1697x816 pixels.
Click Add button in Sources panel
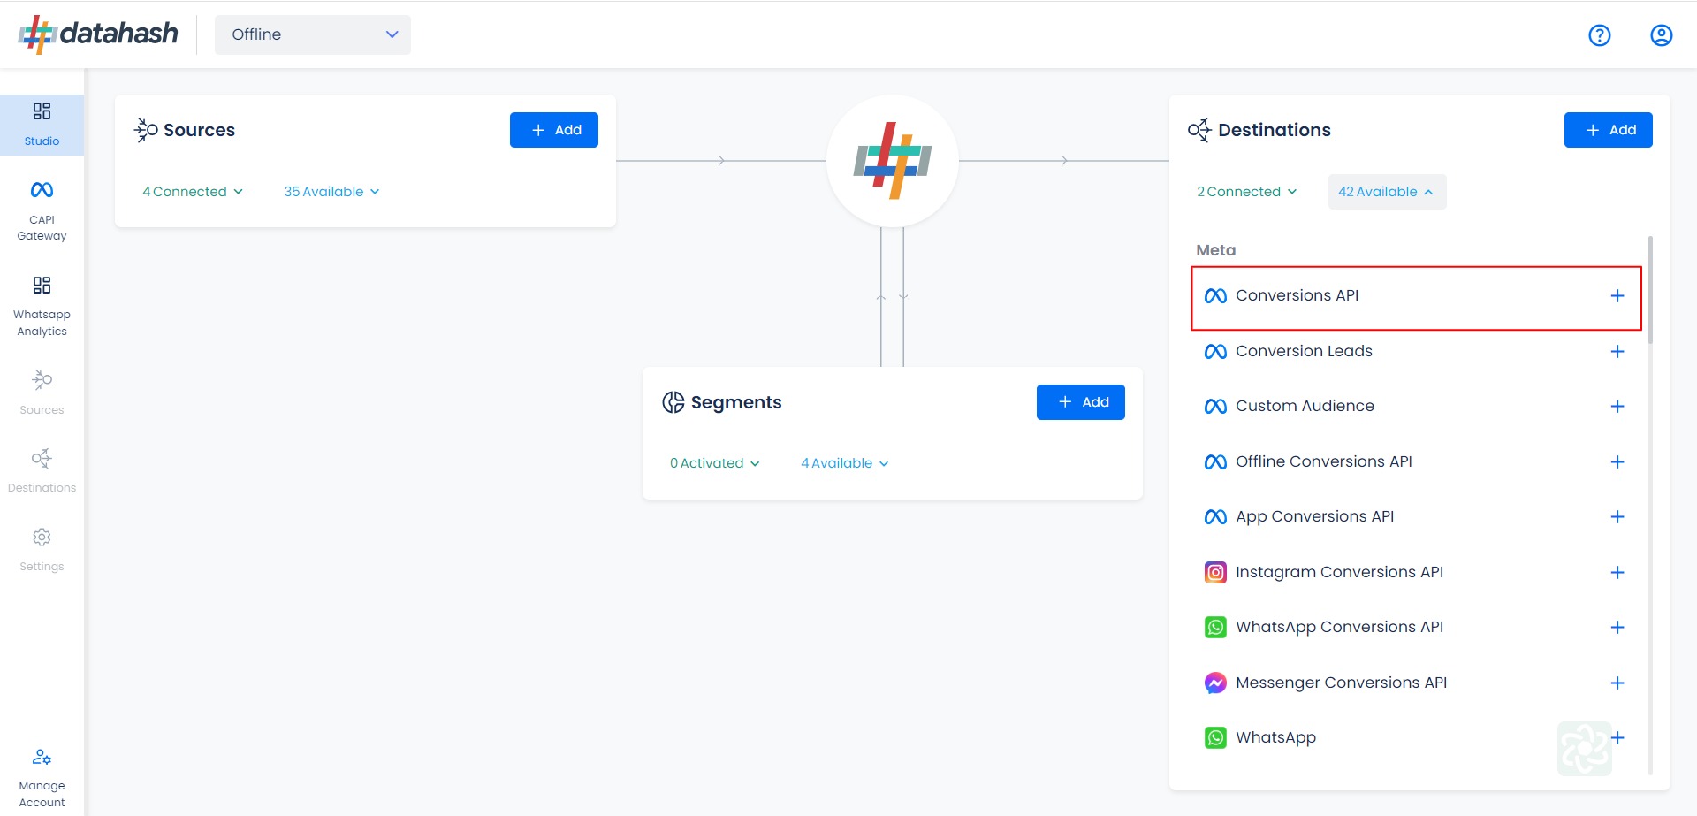(554, 130)
